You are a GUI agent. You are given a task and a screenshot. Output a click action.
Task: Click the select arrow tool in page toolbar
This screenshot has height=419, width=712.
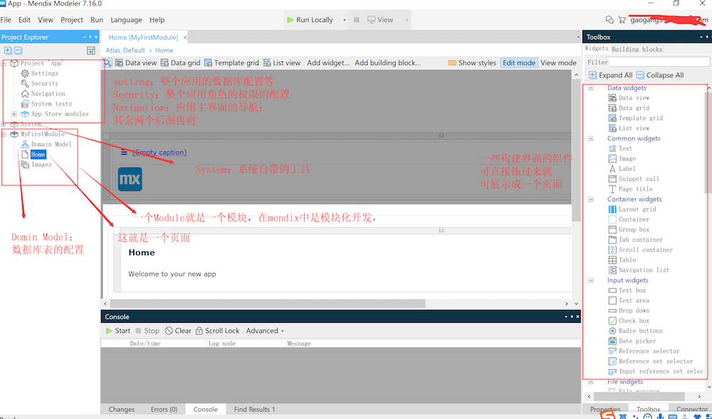pyautogui.click(x=108, y=63)
